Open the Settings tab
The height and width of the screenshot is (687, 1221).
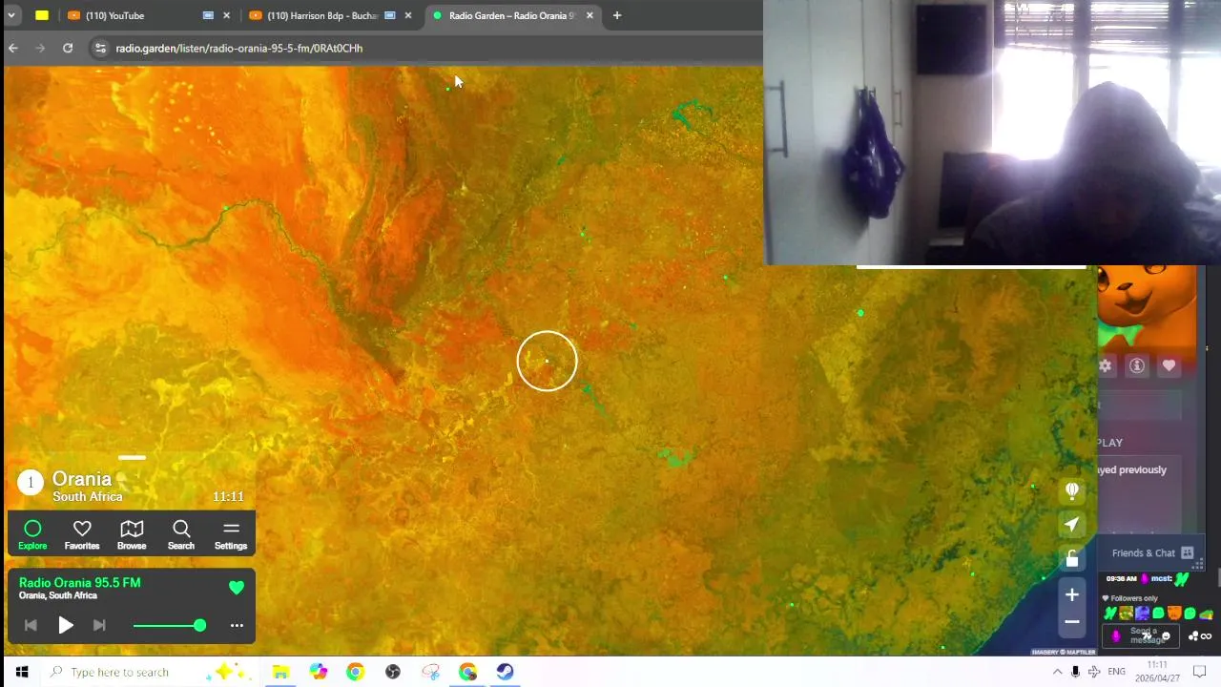pyautogui.click(x=231, y=534)
